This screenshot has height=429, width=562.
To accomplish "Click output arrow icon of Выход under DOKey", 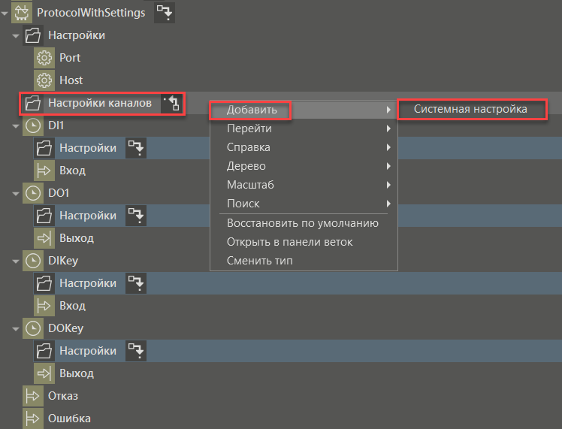I will [44, 374].
